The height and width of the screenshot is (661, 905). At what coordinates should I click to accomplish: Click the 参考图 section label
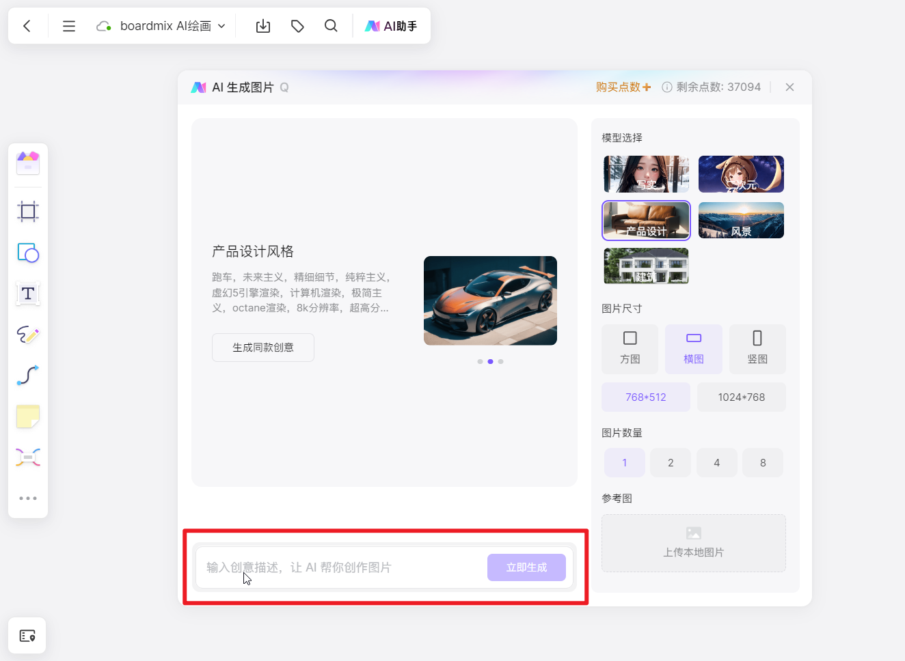click(x=617, y=498)
